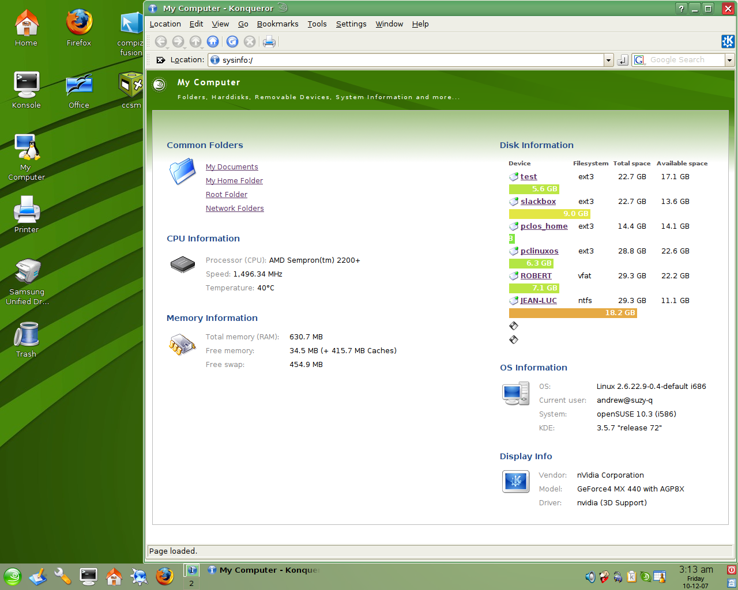Viewport: 738px width, 590px height.
Task: Click the My Computer - Konqueror taskbar entry
Action: point(263,570)
